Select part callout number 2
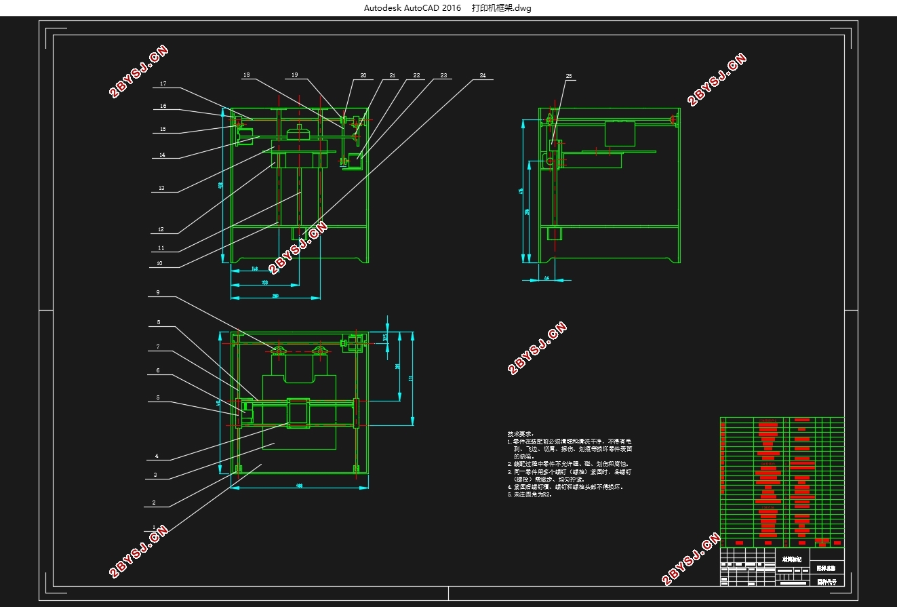Viewport: 897px width, 607px height. coord(154,503)
